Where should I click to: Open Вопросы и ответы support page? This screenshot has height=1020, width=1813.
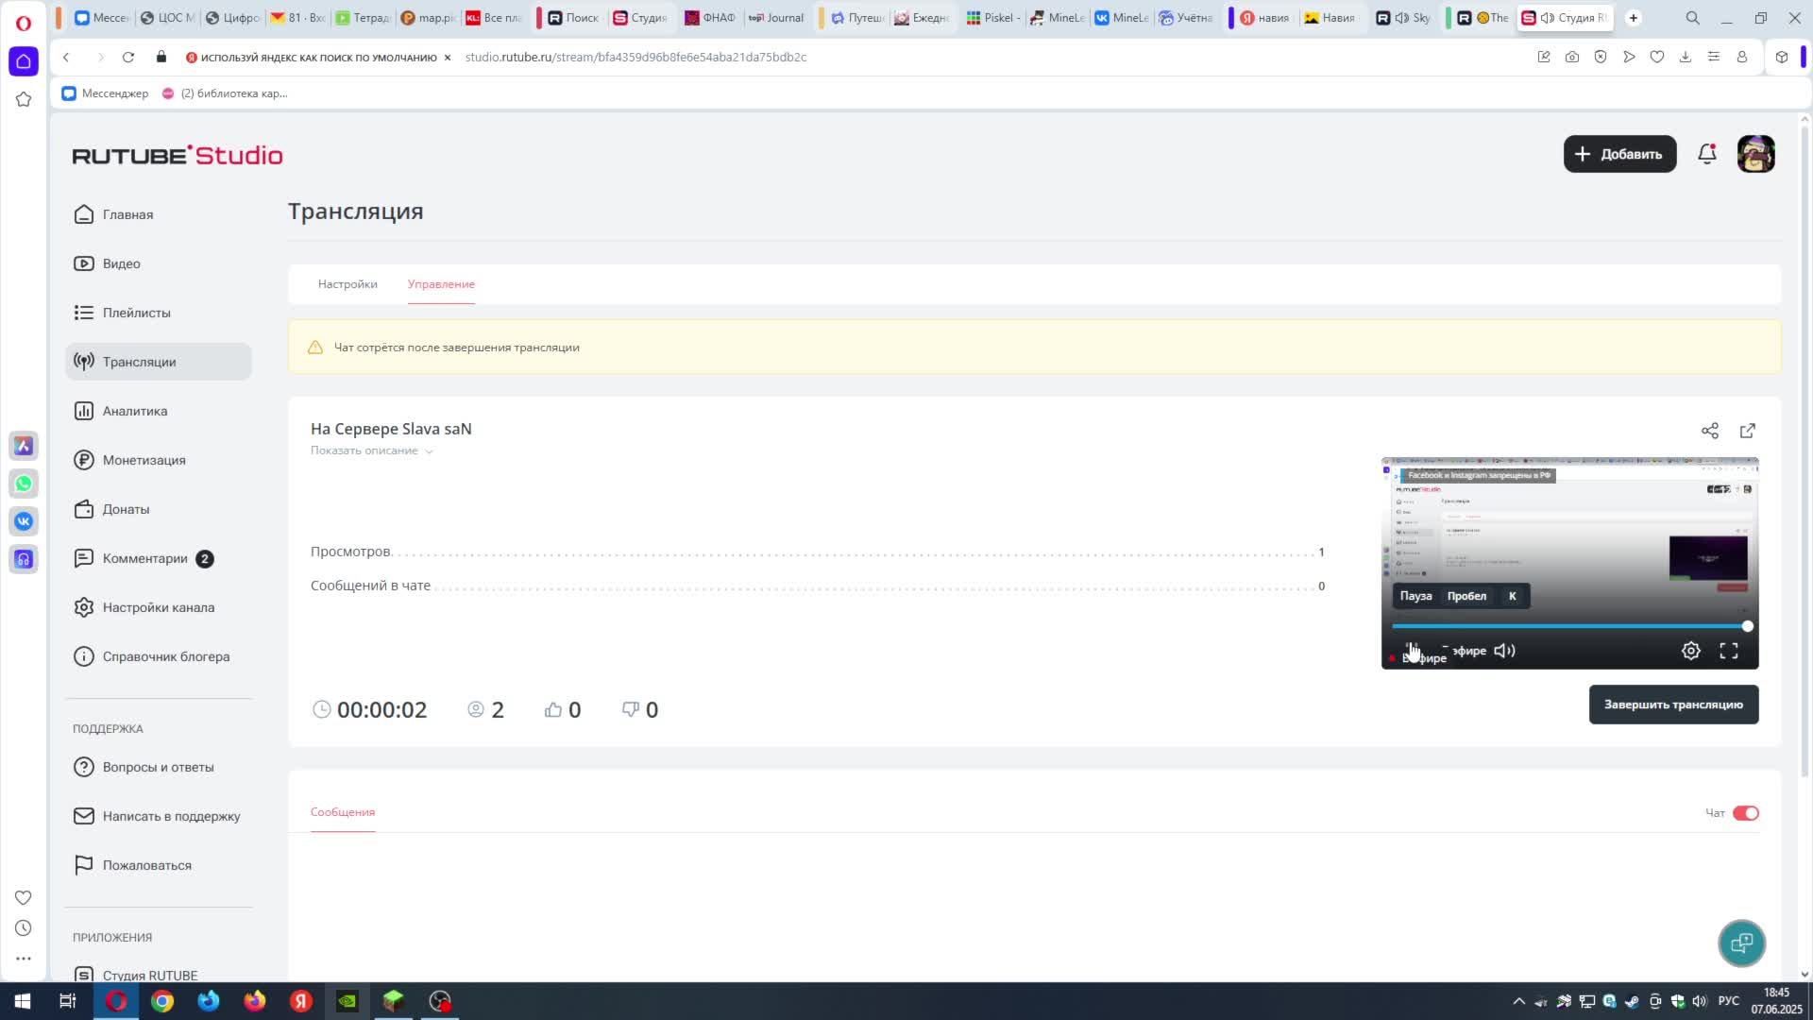tap(159, 767)
